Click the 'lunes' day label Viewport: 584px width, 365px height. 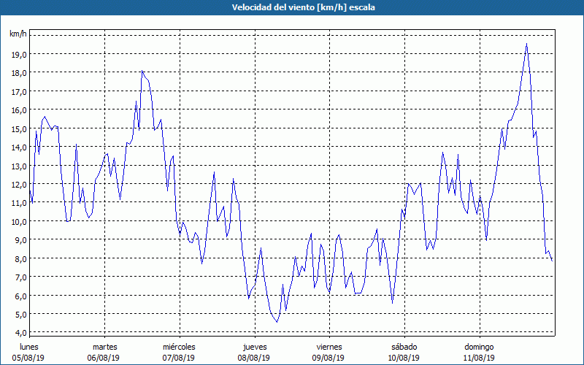click(x=29, y=347)
